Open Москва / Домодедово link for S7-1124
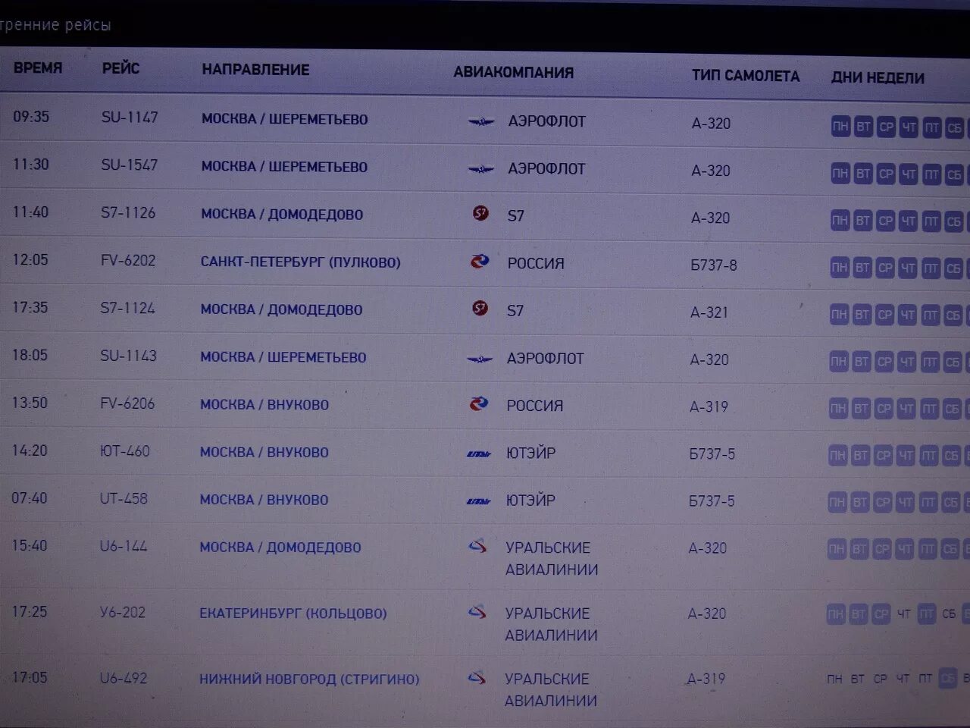Image resolution: width=970 pixels, height=728 pixels. 281,309
